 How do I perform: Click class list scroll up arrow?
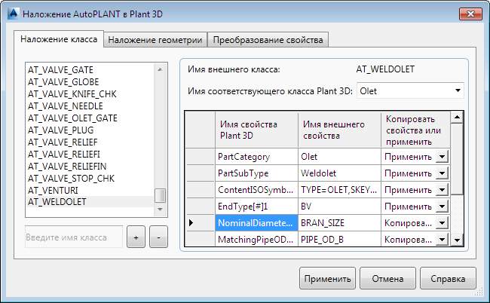click(x=160, y=69)
